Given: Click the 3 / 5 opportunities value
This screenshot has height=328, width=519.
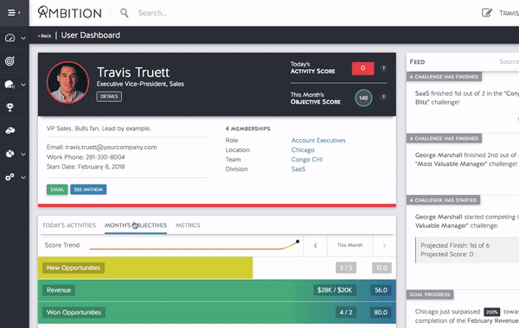Looking at the screenshot, I should click(x=346, y=268).
